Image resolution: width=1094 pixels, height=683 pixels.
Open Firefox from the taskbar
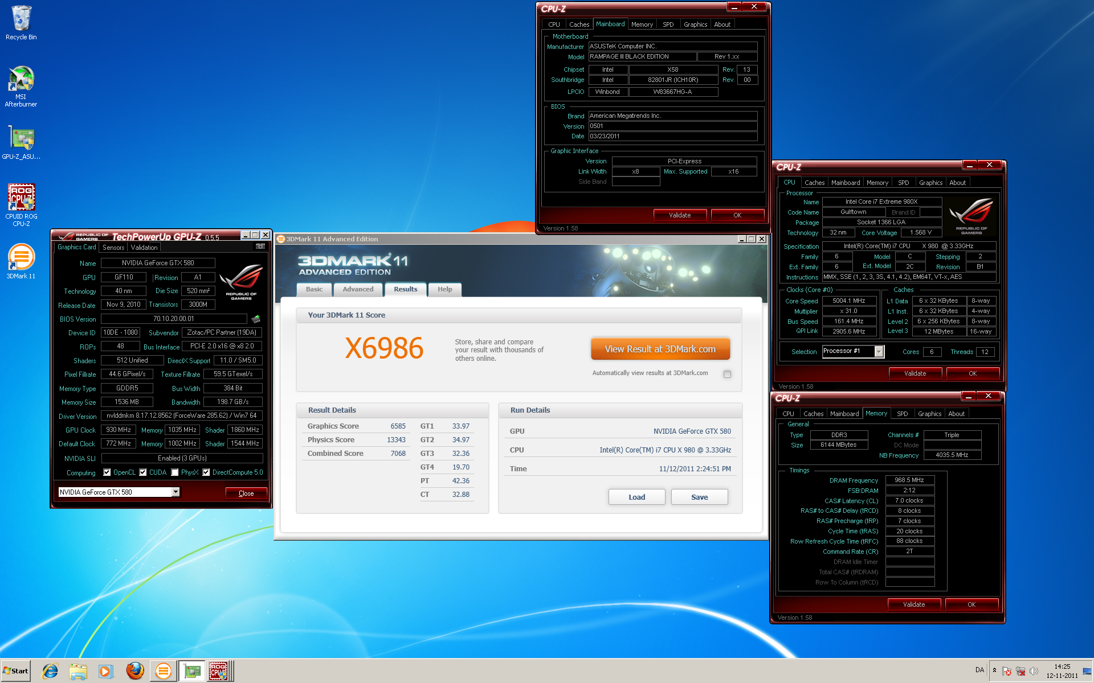(x=135, y=671)
